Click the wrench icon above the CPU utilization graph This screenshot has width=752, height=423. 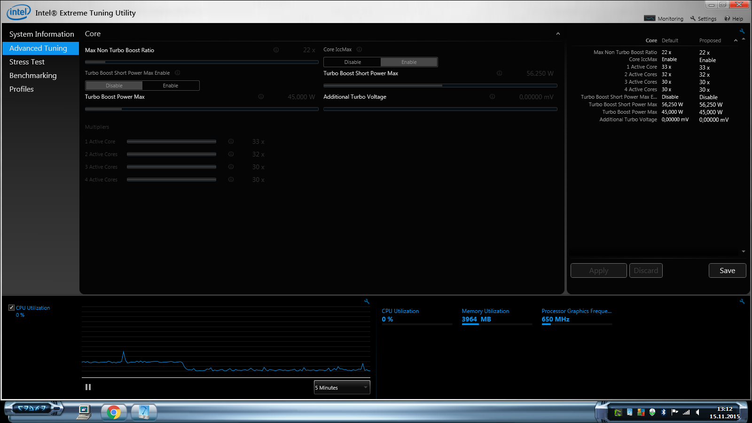pos(367,302)
